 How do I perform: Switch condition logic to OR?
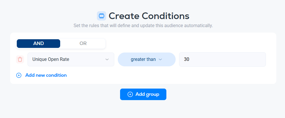tap(83, 44)
